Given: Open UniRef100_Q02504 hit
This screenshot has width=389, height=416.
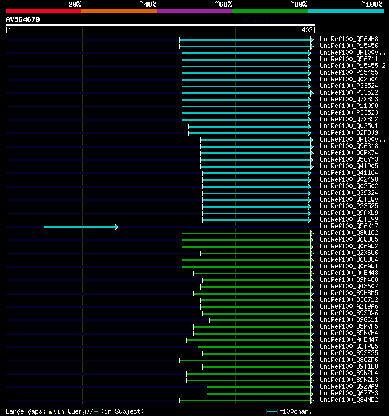Looking at the screenshot, I should pos(349,80).
